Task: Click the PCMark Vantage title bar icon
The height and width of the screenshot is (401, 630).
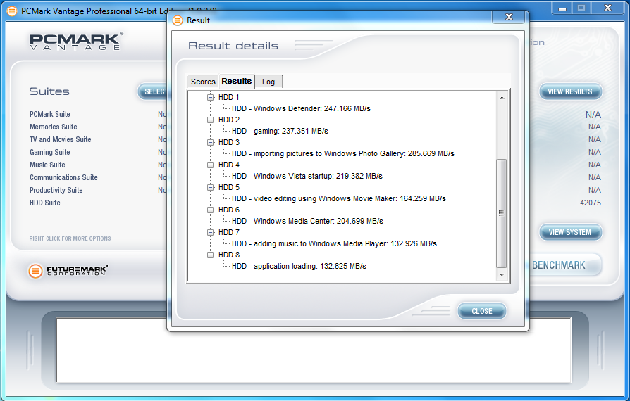Action: [x=12, y=11]
